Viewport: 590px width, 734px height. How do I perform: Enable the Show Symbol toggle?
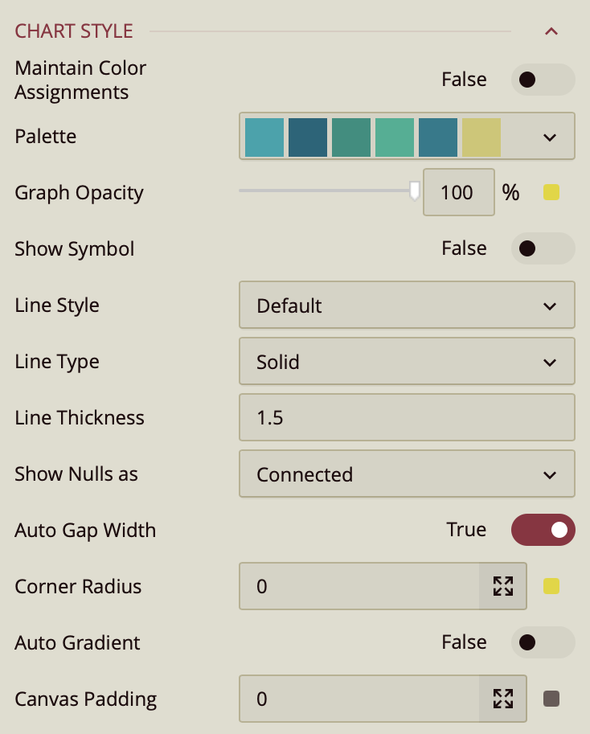tap(543, 248)
